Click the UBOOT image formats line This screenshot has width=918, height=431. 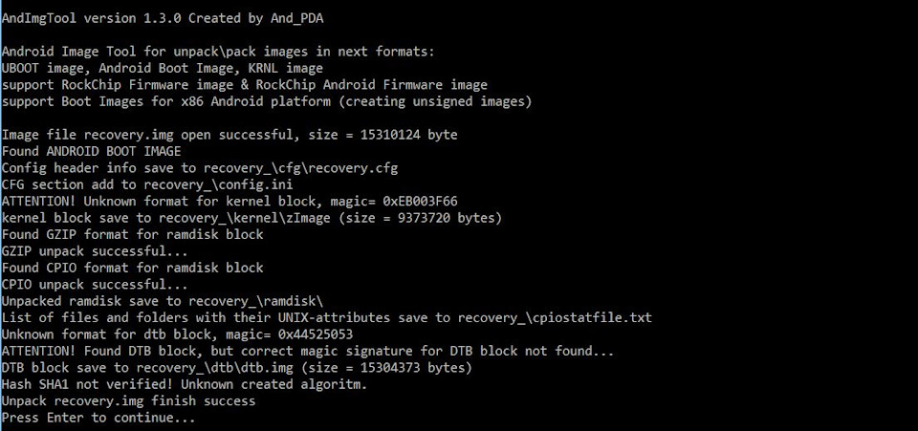coord(162,69)
